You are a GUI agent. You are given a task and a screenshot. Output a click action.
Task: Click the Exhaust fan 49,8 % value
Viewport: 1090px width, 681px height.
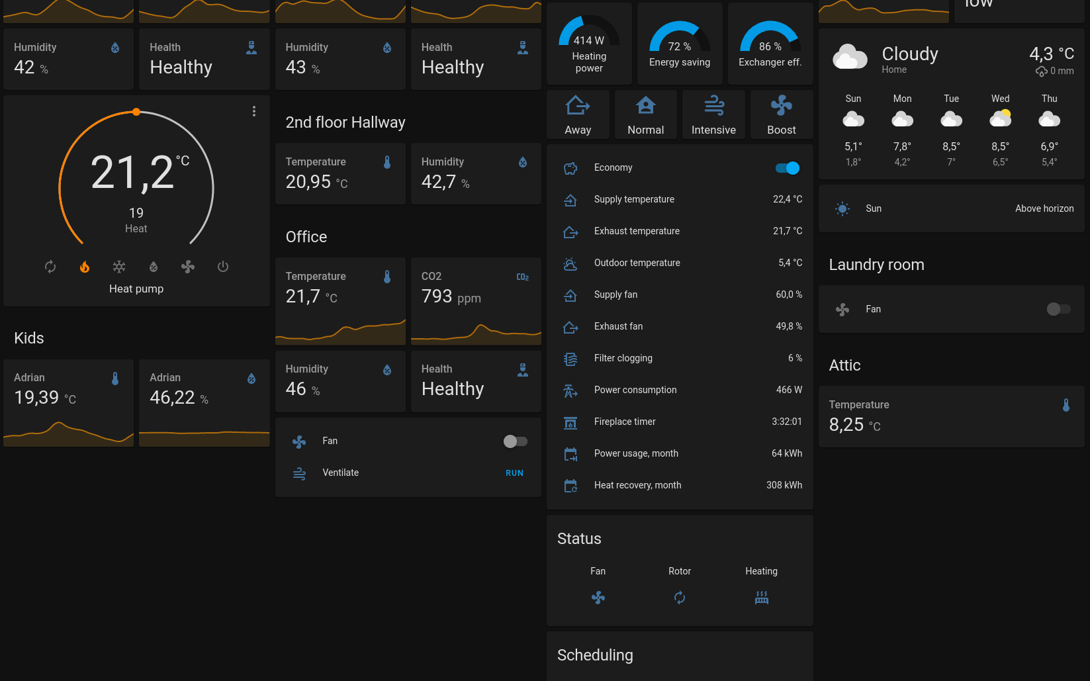click(789, 326)
